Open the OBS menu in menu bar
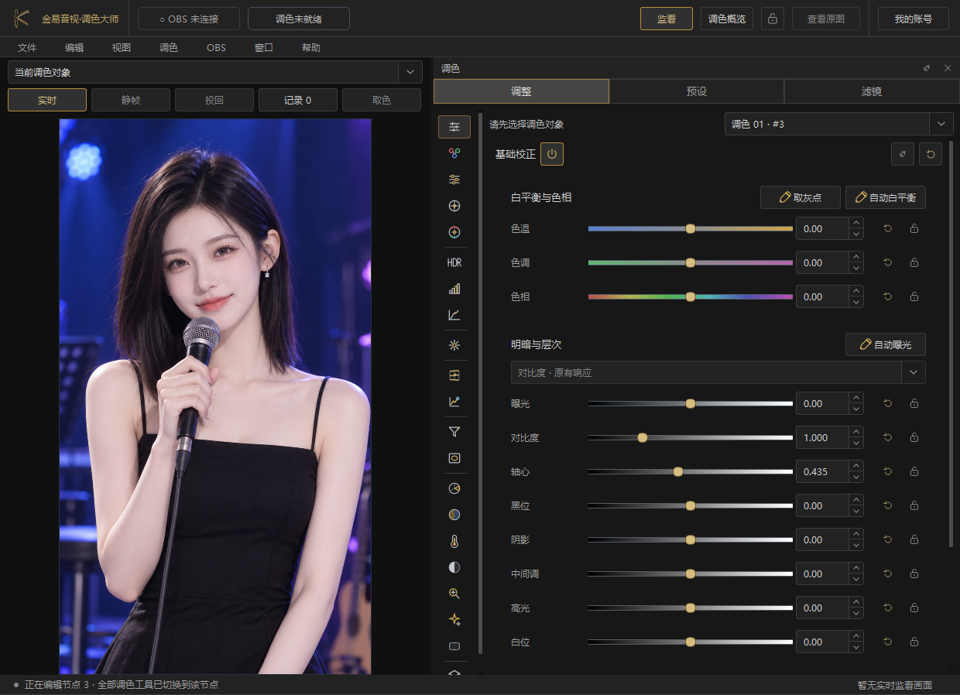Image resolution: width=960 pixels, height=695 pixels. pos(216,47)
